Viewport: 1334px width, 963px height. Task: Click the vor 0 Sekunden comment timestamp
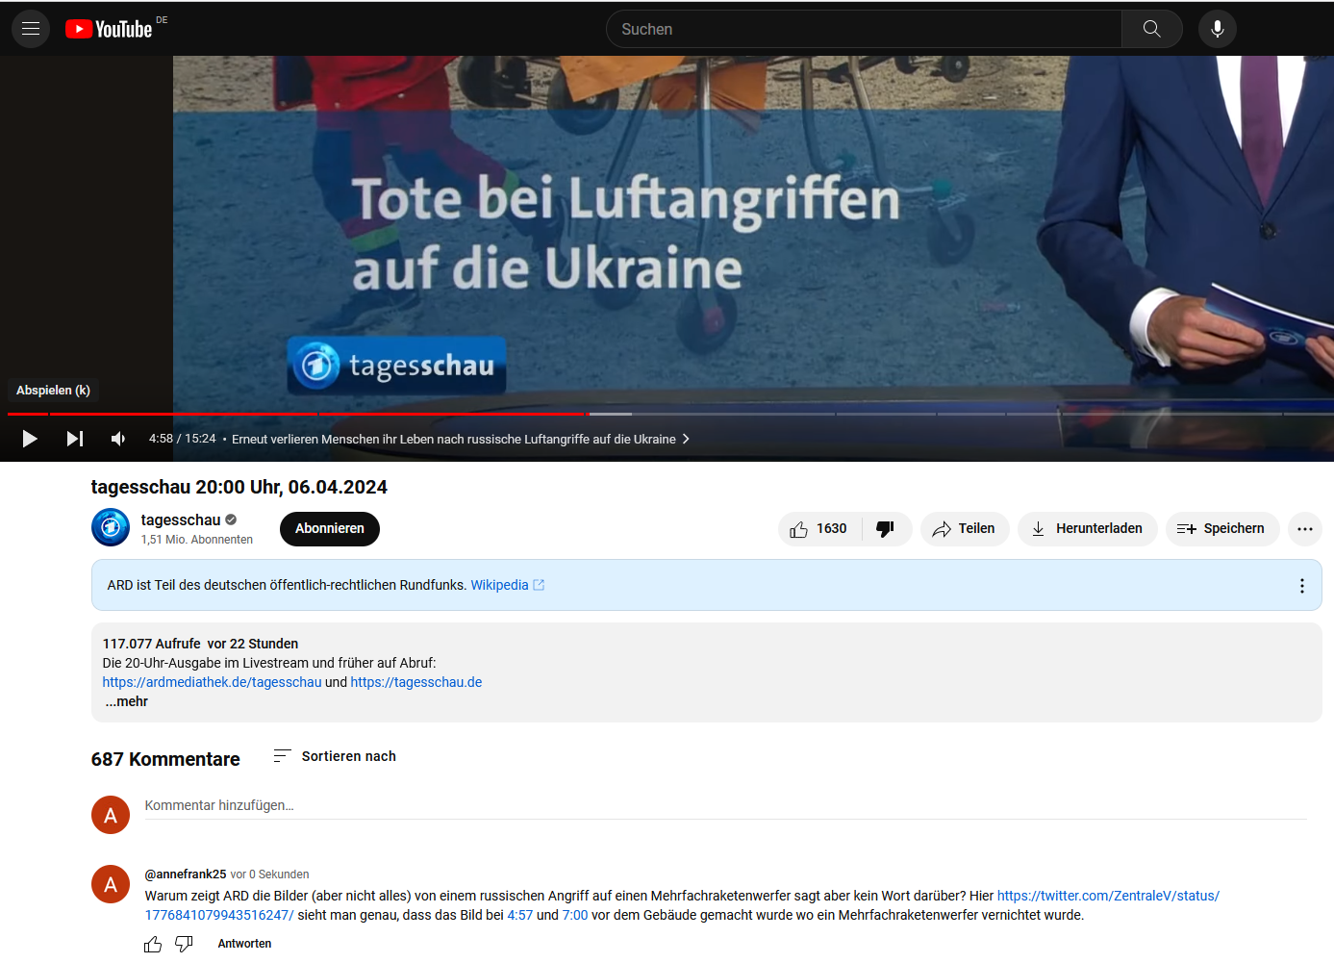[x=270, y=874]
